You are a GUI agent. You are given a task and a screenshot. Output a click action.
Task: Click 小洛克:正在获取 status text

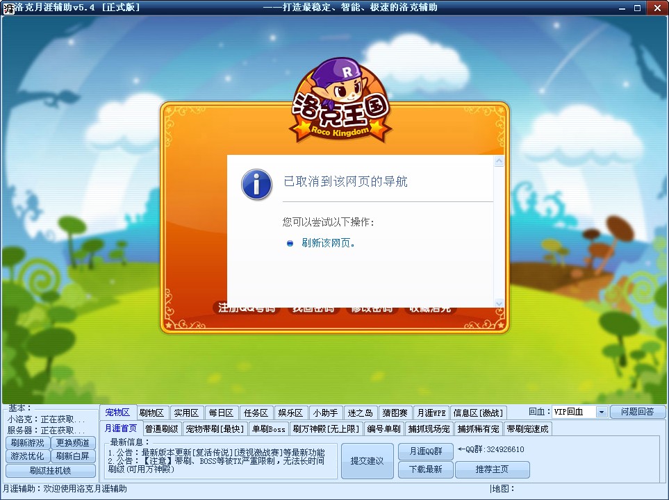(x=46, y=419)
